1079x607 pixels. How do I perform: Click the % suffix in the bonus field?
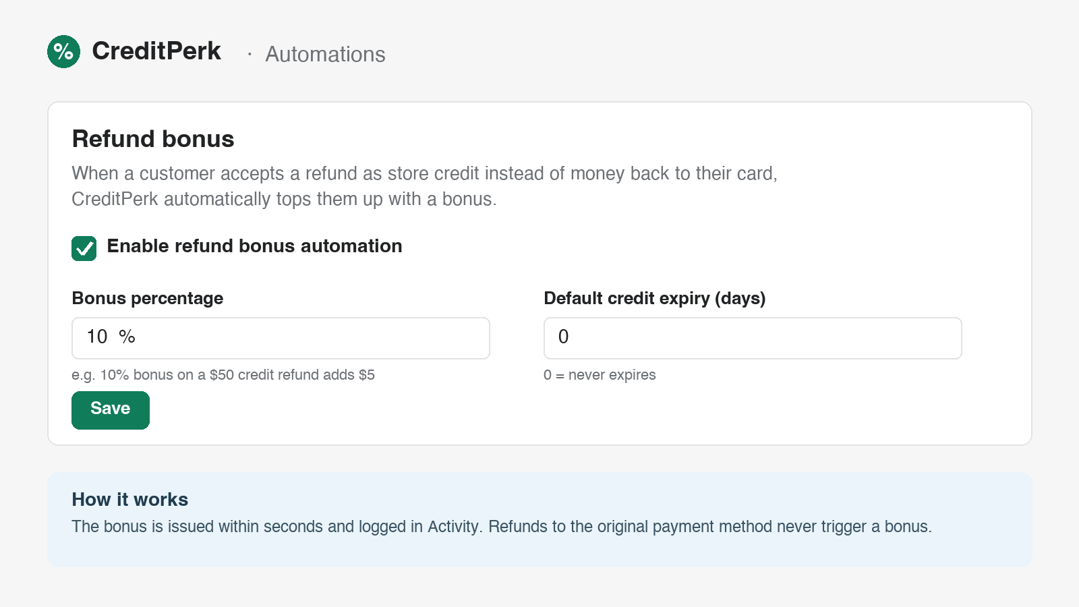click(x=127, y=337)
